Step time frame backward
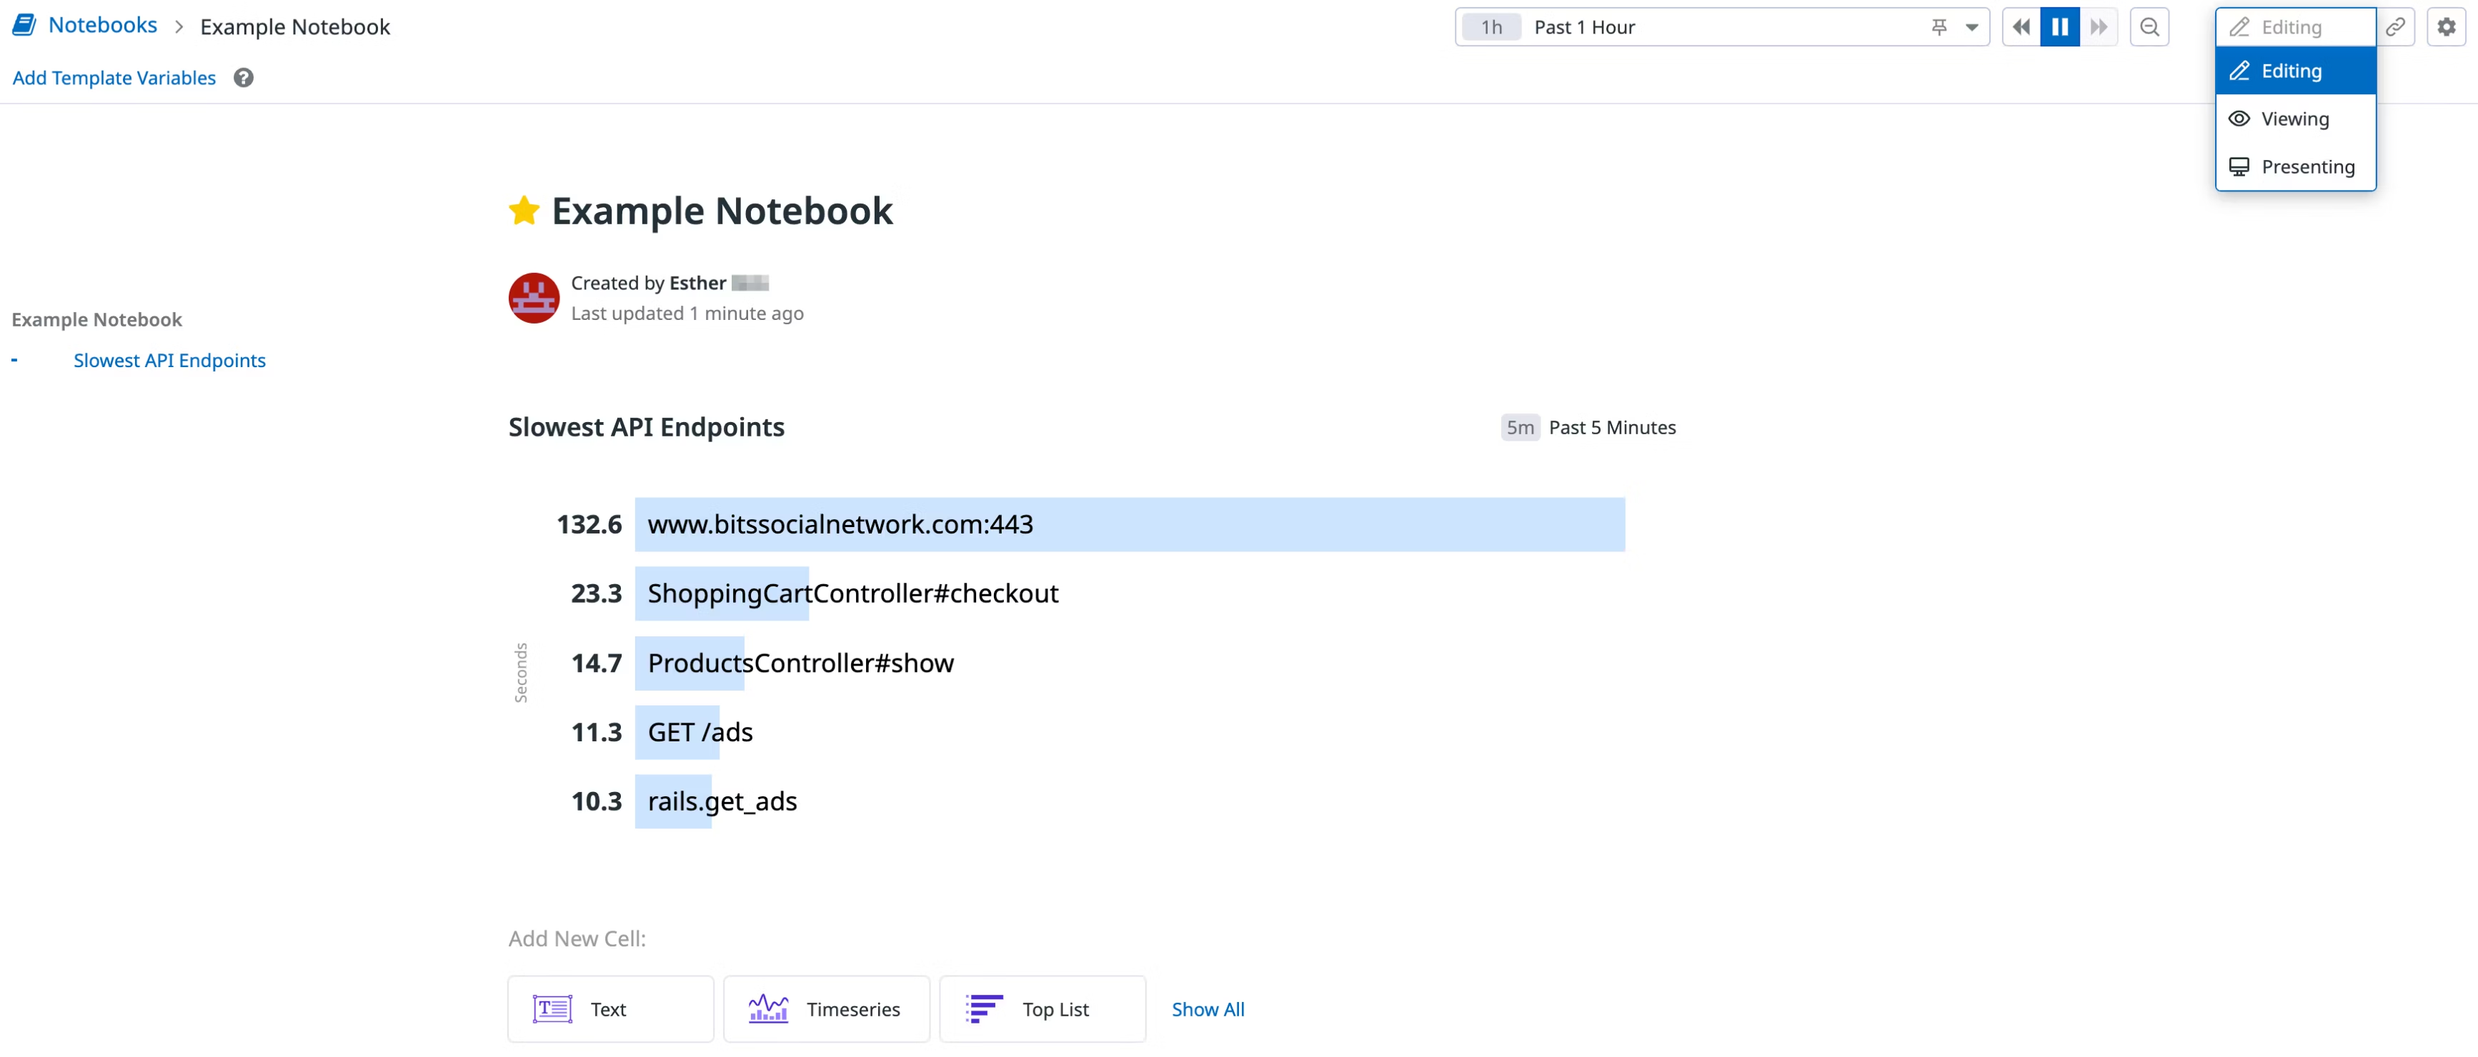This screenshot has height=1057, width=2478. pos(2021,27)
